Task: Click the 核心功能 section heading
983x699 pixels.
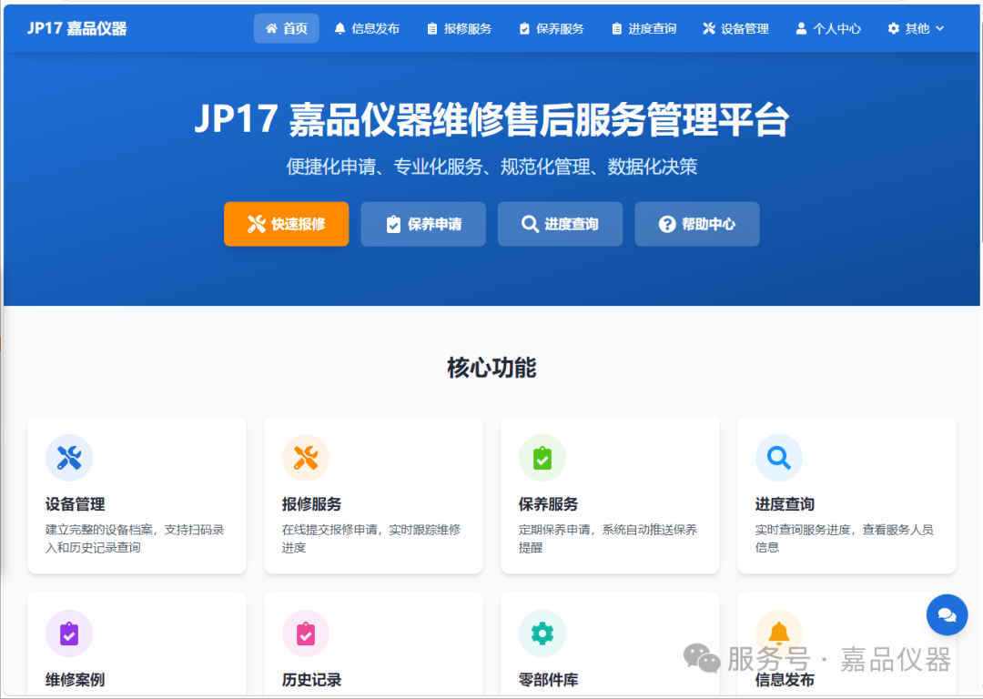Action: point(491,368)
